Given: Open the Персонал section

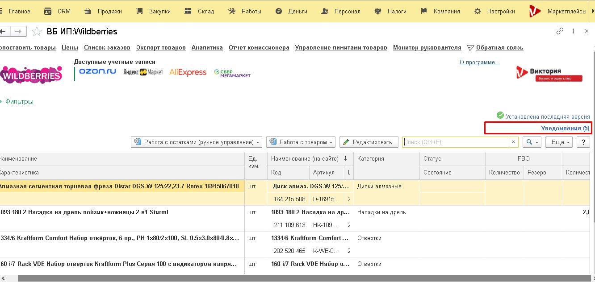Looking at the screenshot, I should 341,11.
